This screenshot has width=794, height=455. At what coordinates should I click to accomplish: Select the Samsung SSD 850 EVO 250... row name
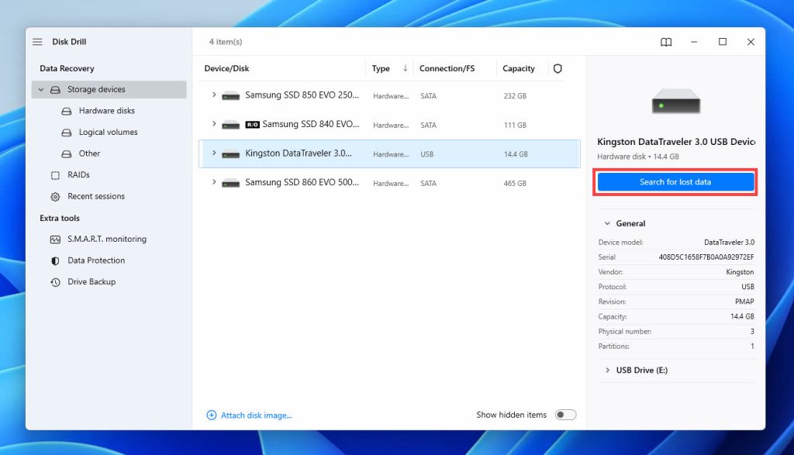pos(302,95)
